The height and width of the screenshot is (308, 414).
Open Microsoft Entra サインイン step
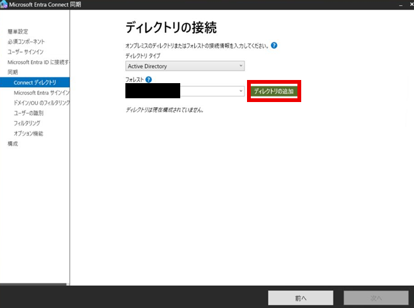(41, 93)
